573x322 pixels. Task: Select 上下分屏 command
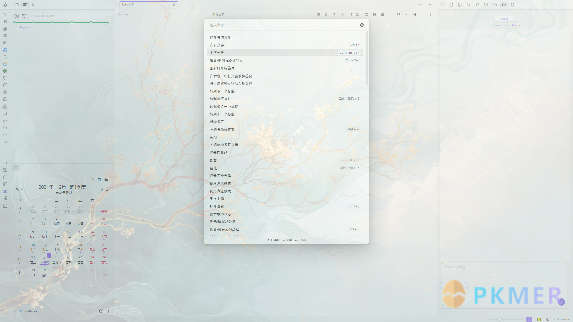(x=285, y=53)
